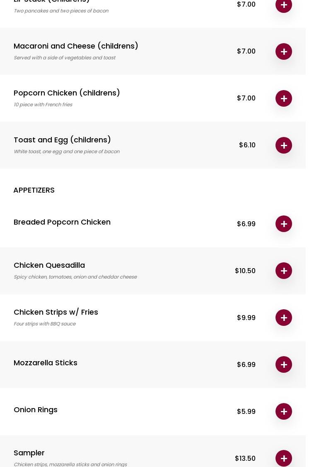Click the Chicken Strips description text
This screenshot has width=319, height=467.
pyautogui.click(x=45, y=324)
